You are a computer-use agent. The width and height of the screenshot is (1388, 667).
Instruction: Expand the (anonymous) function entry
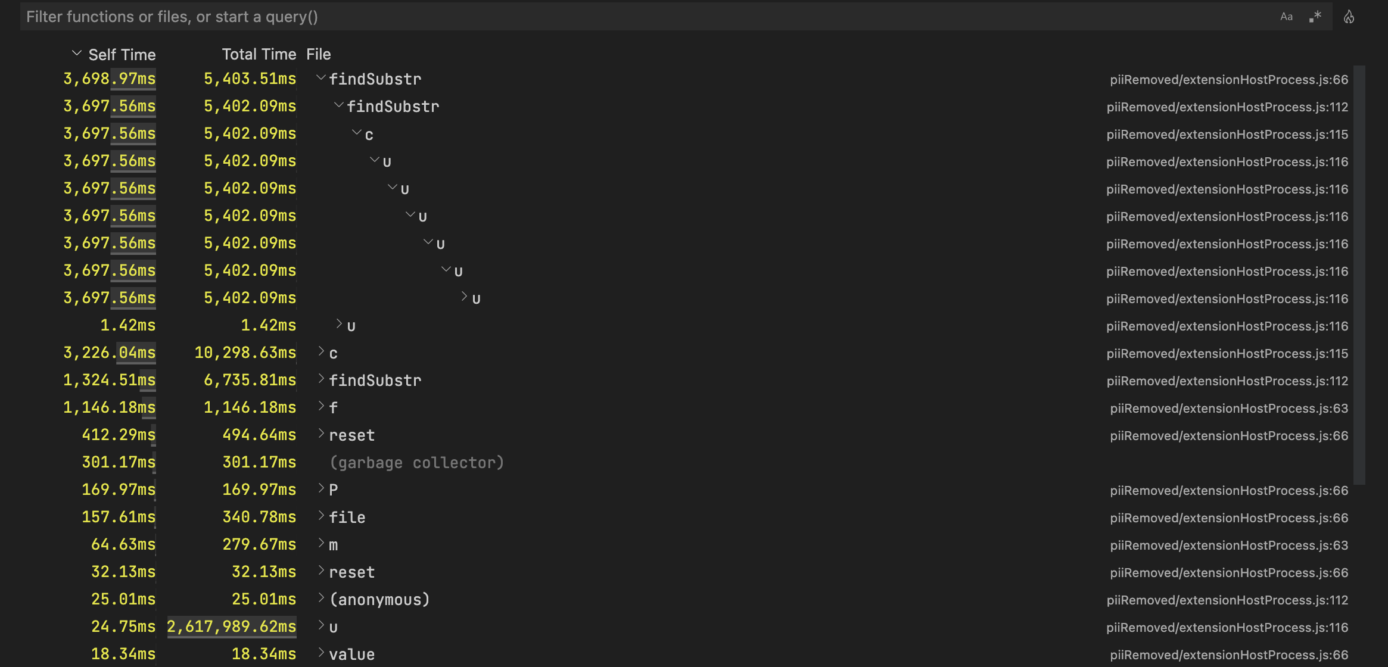(x=321, y=599)
